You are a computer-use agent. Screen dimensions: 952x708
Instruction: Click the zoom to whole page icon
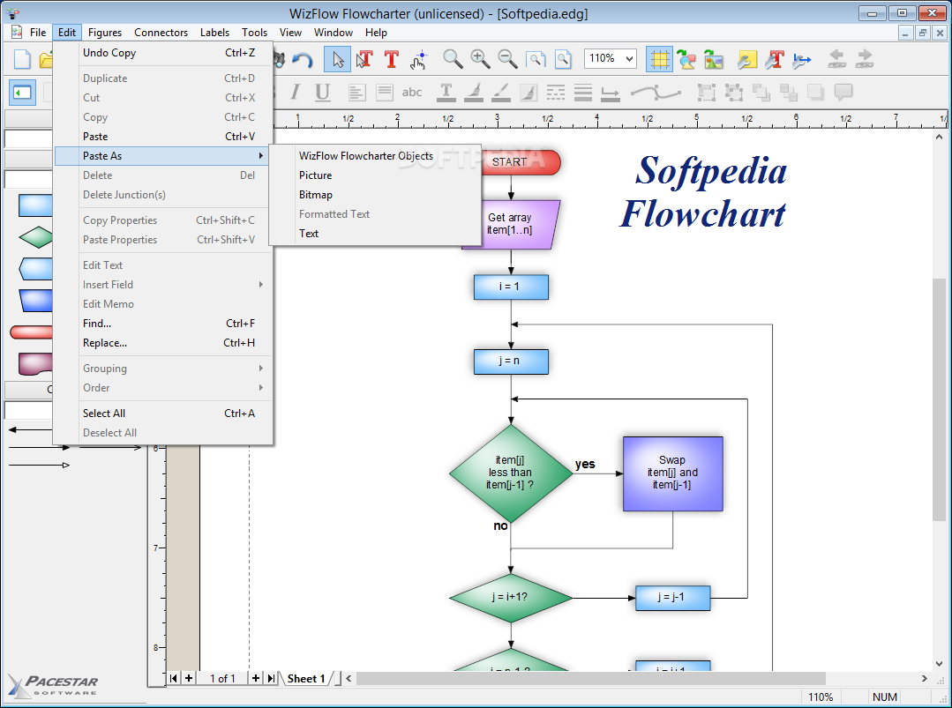564,59
